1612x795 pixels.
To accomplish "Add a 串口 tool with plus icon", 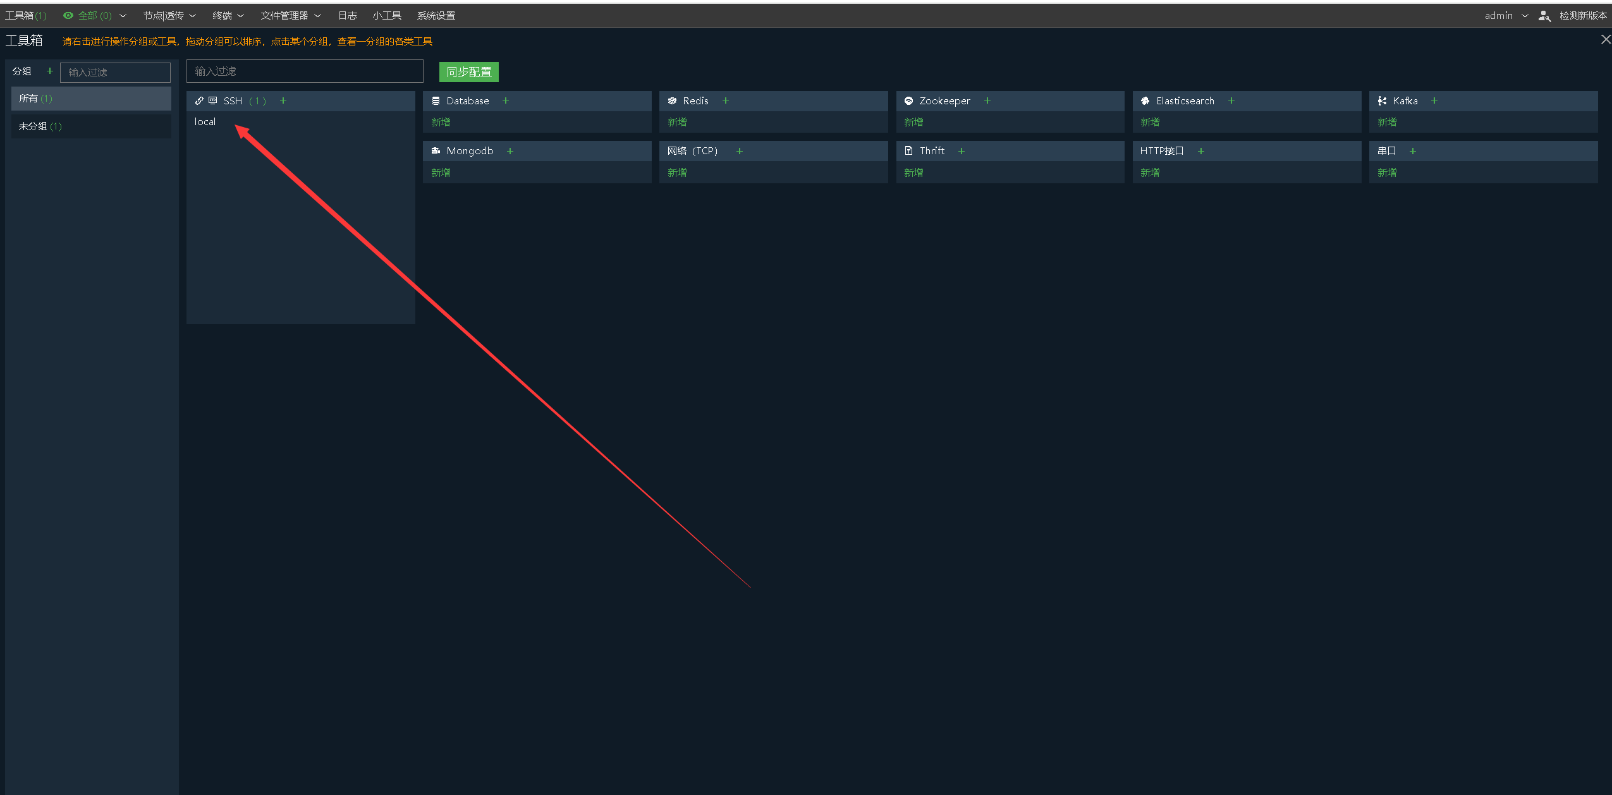I will coord(1413,151).
